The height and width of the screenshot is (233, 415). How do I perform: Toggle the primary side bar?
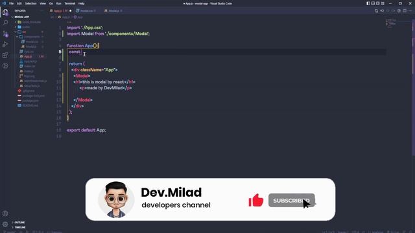(368, 3)
